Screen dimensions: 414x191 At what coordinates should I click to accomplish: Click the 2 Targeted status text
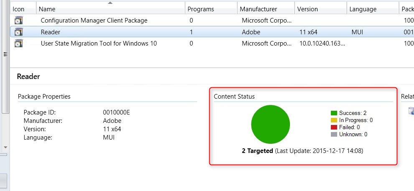coord(257,151)
